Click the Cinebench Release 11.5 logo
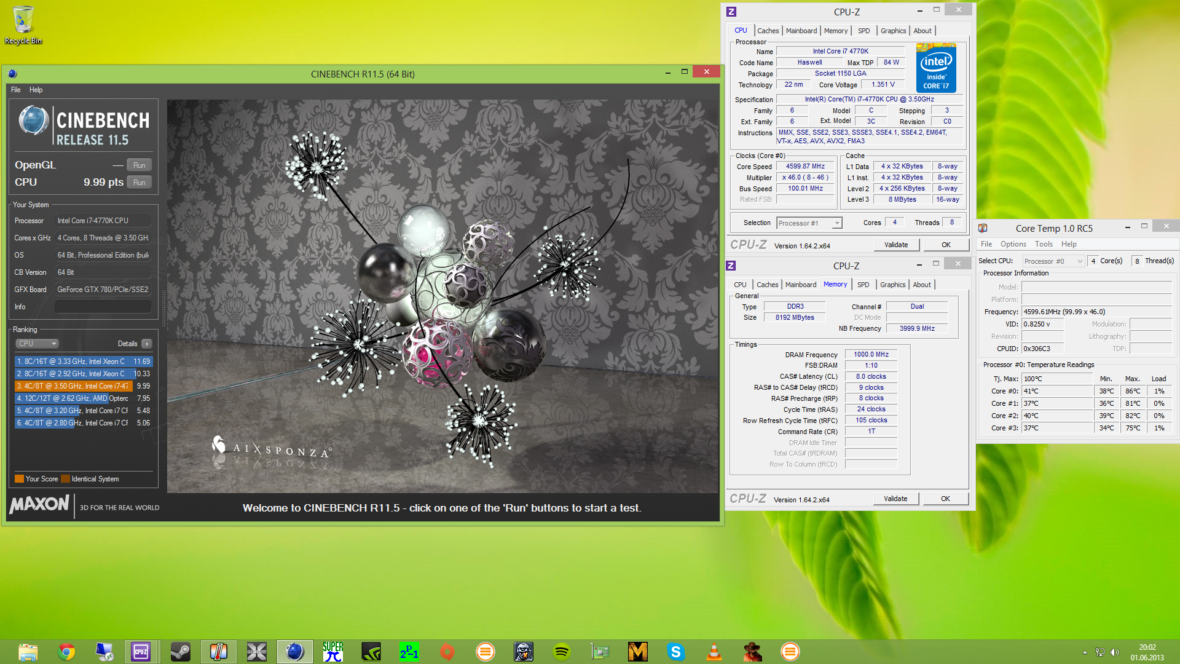 84,125
